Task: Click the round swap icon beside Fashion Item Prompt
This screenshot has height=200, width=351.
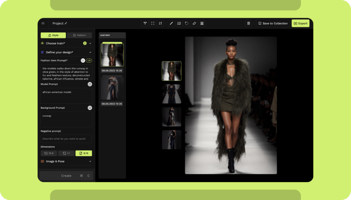Action: point(83,61)
